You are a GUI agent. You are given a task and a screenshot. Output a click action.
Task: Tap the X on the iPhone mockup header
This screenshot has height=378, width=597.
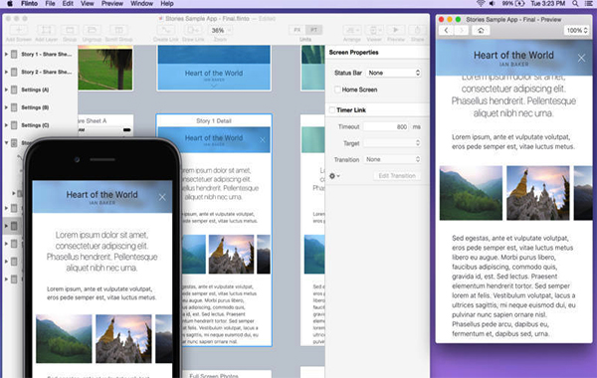pyautogui.click(x=162, y=197)
